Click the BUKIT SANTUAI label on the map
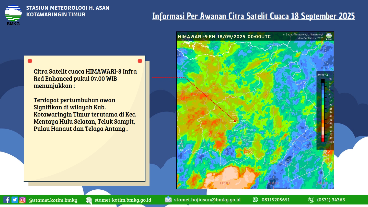 click(x=233, y=122)
